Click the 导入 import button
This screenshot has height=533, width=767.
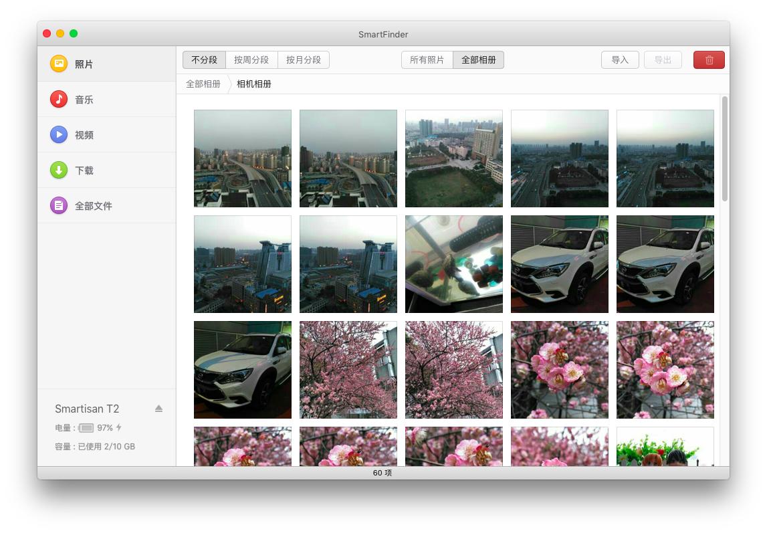pyautogui.click(x=620, y=60)
